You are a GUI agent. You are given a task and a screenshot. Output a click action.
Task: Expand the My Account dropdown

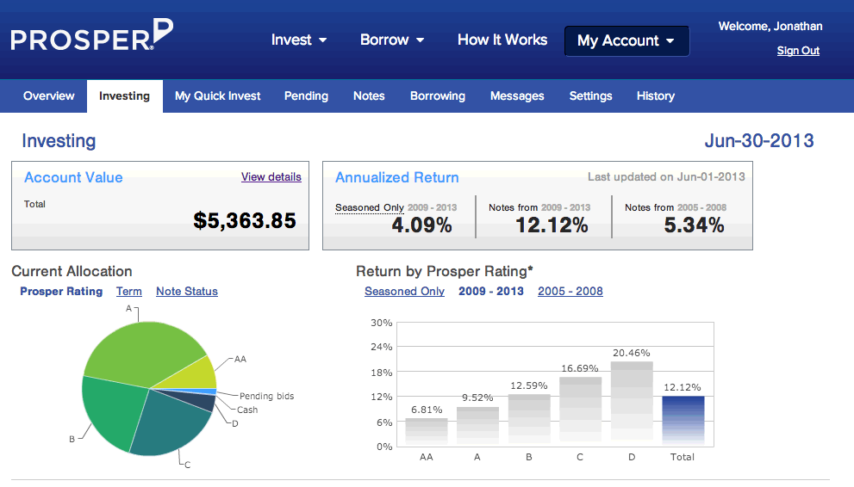coord(626,40)
